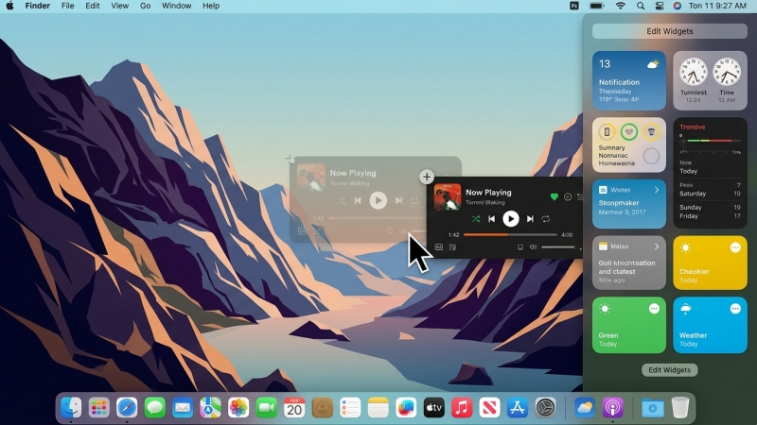Expand the Winter widget chevron

point(657,190)
